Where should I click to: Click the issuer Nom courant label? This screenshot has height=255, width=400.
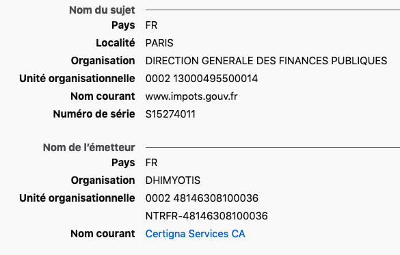(x=103, y=234)
